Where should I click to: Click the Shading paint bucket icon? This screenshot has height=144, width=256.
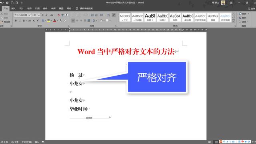(101, 20)
